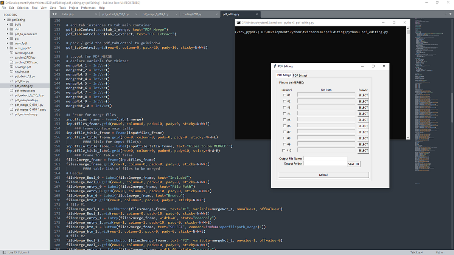Click the binary file icon of newPage.pdf
The image size is (454, 255).
click(12, 67)
